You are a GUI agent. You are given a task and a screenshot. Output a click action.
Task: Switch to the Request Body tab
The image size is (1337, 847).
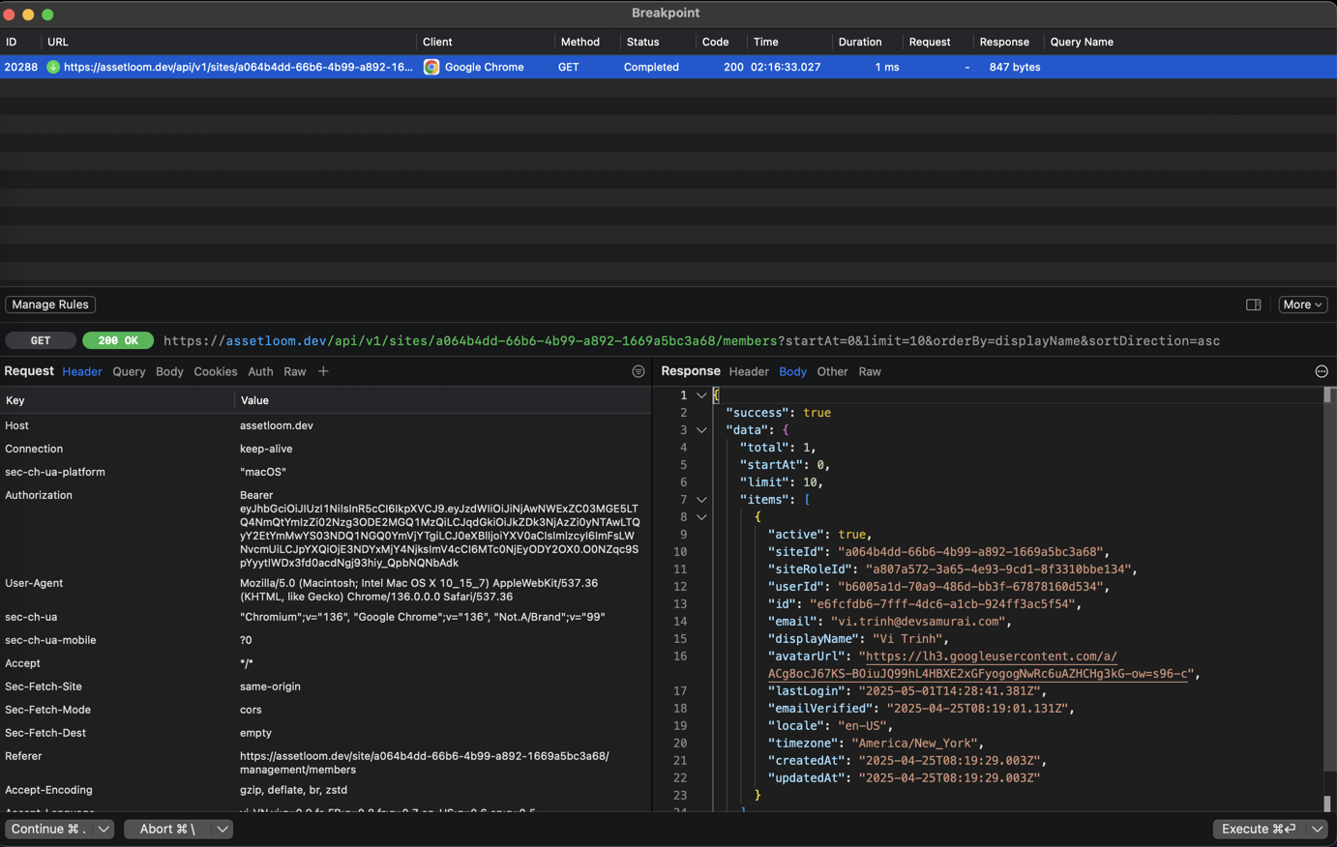(x=169, y=371)
